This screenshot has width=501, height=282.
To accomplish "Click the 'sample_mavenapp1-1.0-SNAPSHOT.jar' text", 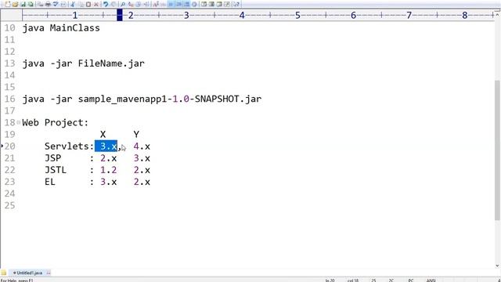I will pos(170,99).
